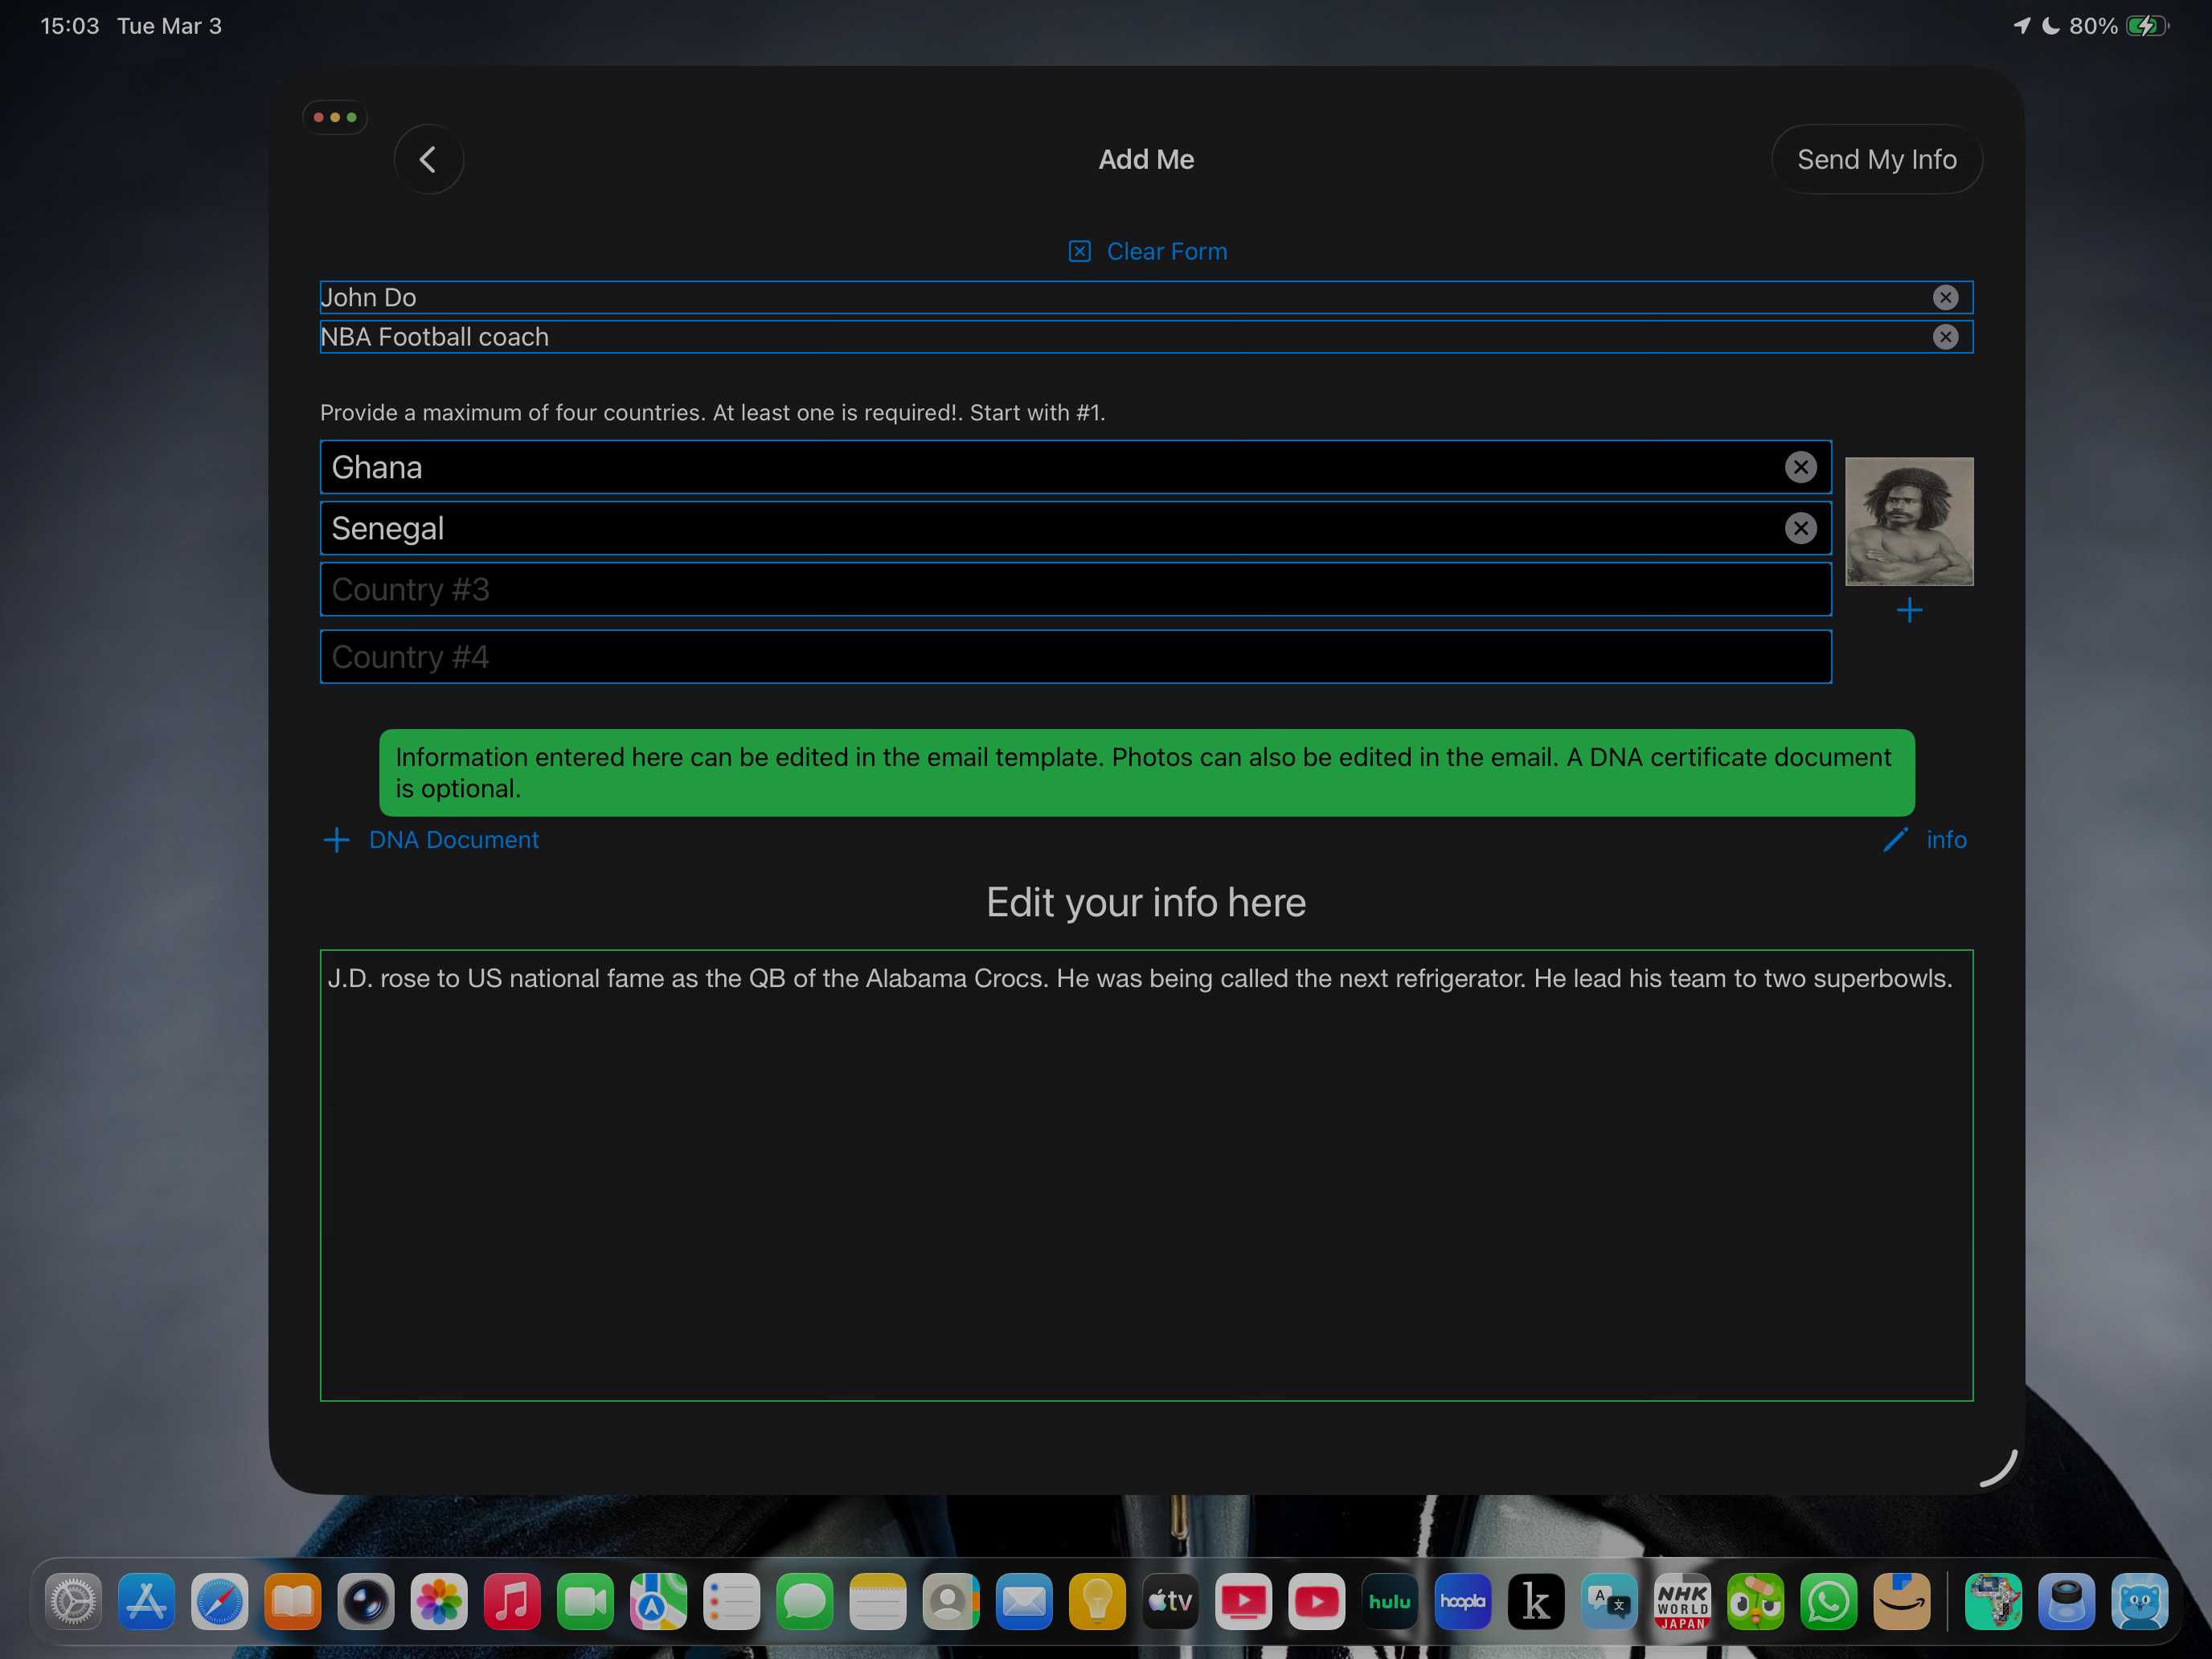Open hoopla from the dock
2212x1659 pixels.
tap(1463, 1602)
